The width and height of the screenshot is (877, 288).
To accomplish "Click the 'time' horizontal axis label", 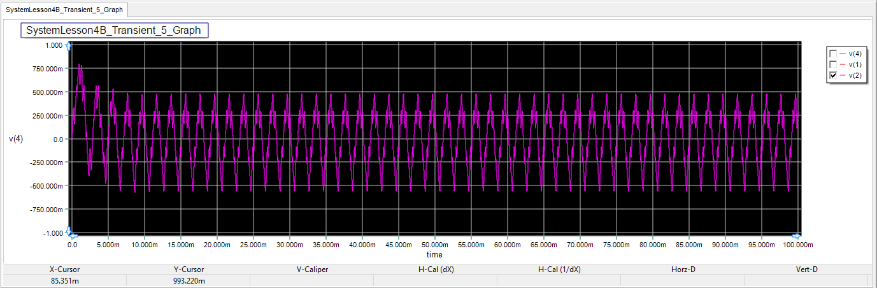I will click(x=434, y=254).
